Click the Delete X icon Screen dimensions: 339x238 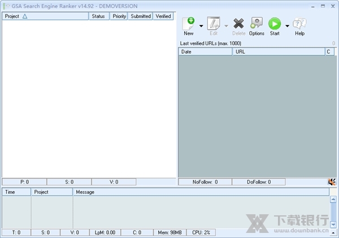pyautogui.click(x=238, y=23)
